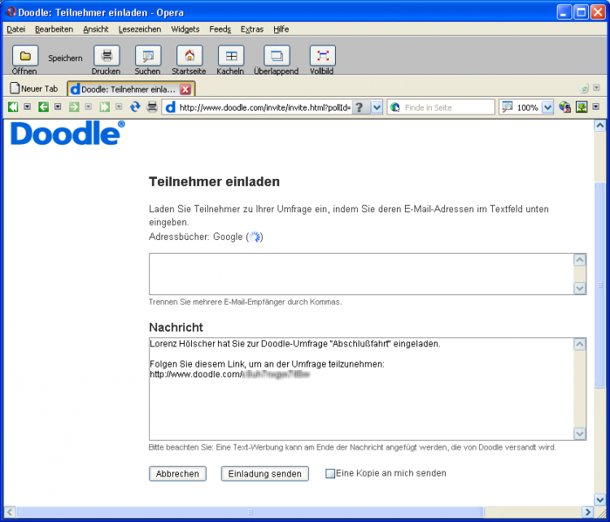Go back with the green back arrow
The height and width of the screenshot is (522, 610).
coord(44,107)
